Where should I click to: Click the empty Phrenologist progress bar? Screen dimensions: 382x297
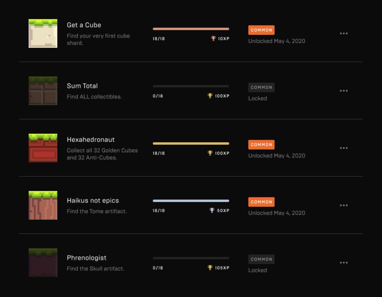[191, 258]
